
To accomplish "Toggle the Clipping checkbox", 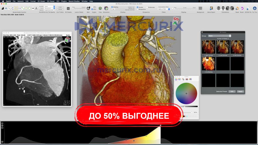I will tap(172, 8).
